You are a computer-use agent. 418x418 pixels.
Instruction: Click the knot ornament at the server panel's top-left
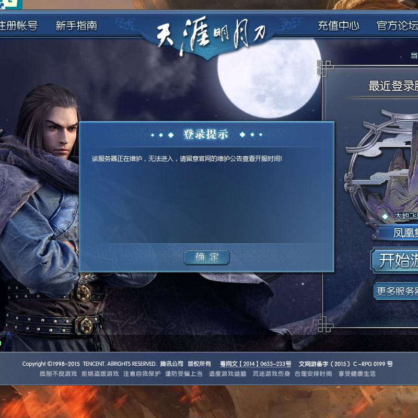325,68
